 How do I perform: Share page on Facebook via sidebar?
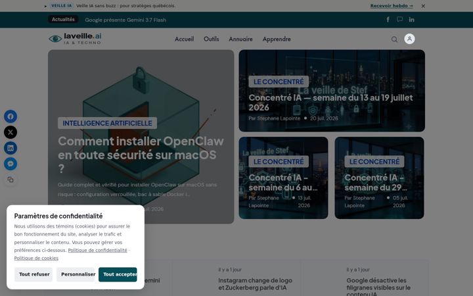(11, 116)
